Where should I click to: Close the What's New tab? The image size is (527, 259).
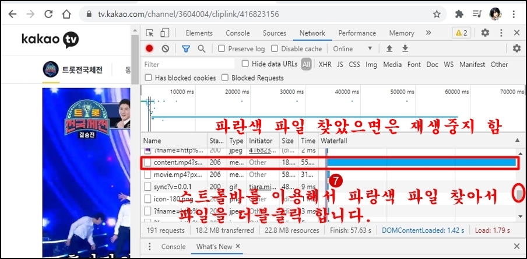coord(238,246)
